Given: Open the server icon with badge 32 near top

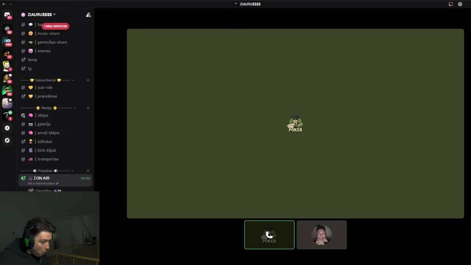Looking at the screenshot, I should [x=7, y=29].
